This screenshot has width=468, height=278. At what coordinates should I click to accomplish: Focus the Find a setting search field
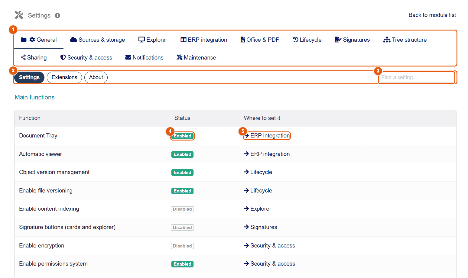pyautogui.click(x=416, y=77)
